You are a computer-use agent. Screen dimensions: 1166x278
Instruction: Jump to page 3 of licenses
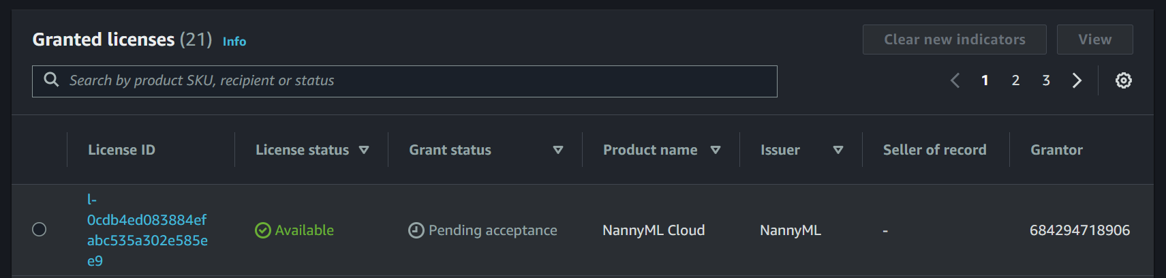[x=1046, y=80]
